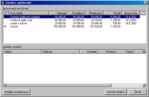This screenshot has width=149, height=97.
Task: Click the Zavřít button
Action: [x=137, y=92]
